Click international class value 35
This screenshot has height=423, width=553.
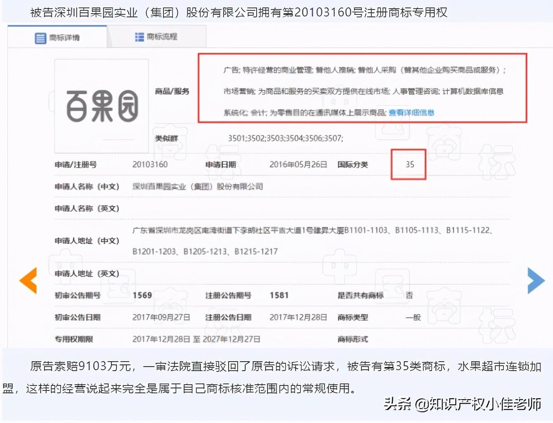click(x=409, y=164)
